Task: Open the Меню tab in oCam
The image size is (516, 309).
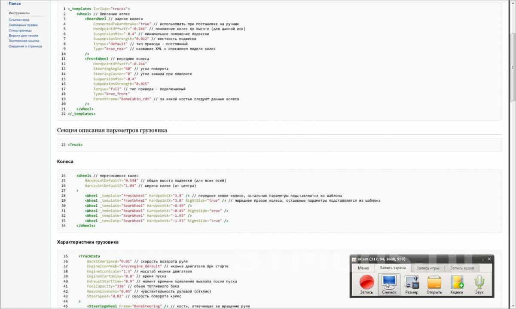Action: 363,268
